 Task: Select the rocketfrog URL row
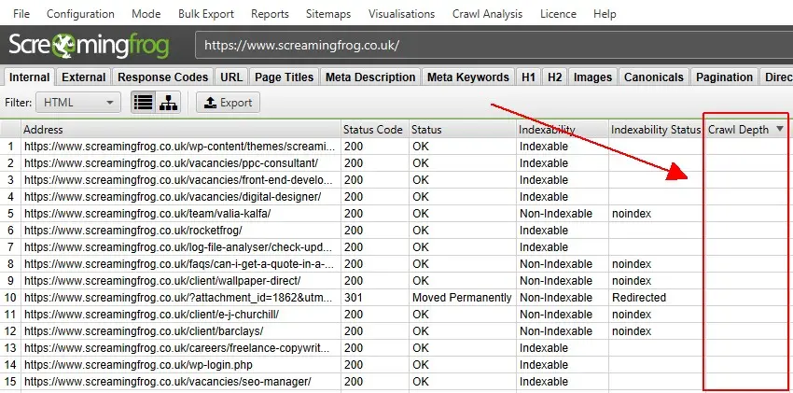coord(177,231)
